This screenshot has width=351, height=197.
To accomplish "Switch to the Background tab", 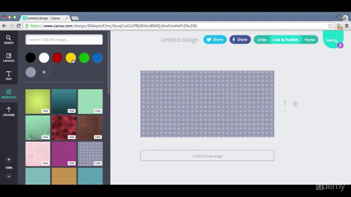I will (x=9, y=94).
